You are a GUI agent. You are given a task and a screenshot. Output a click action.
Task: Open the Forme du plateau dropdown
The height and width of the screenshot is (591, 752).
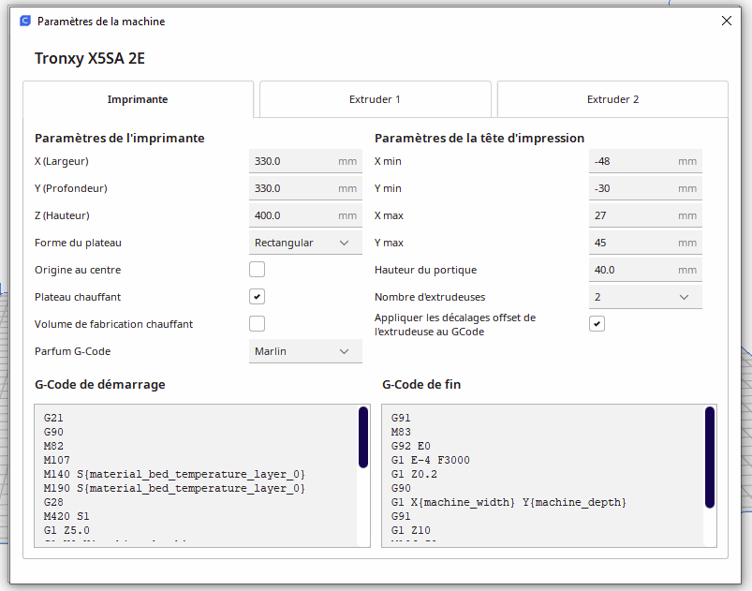tap(305, 243)
